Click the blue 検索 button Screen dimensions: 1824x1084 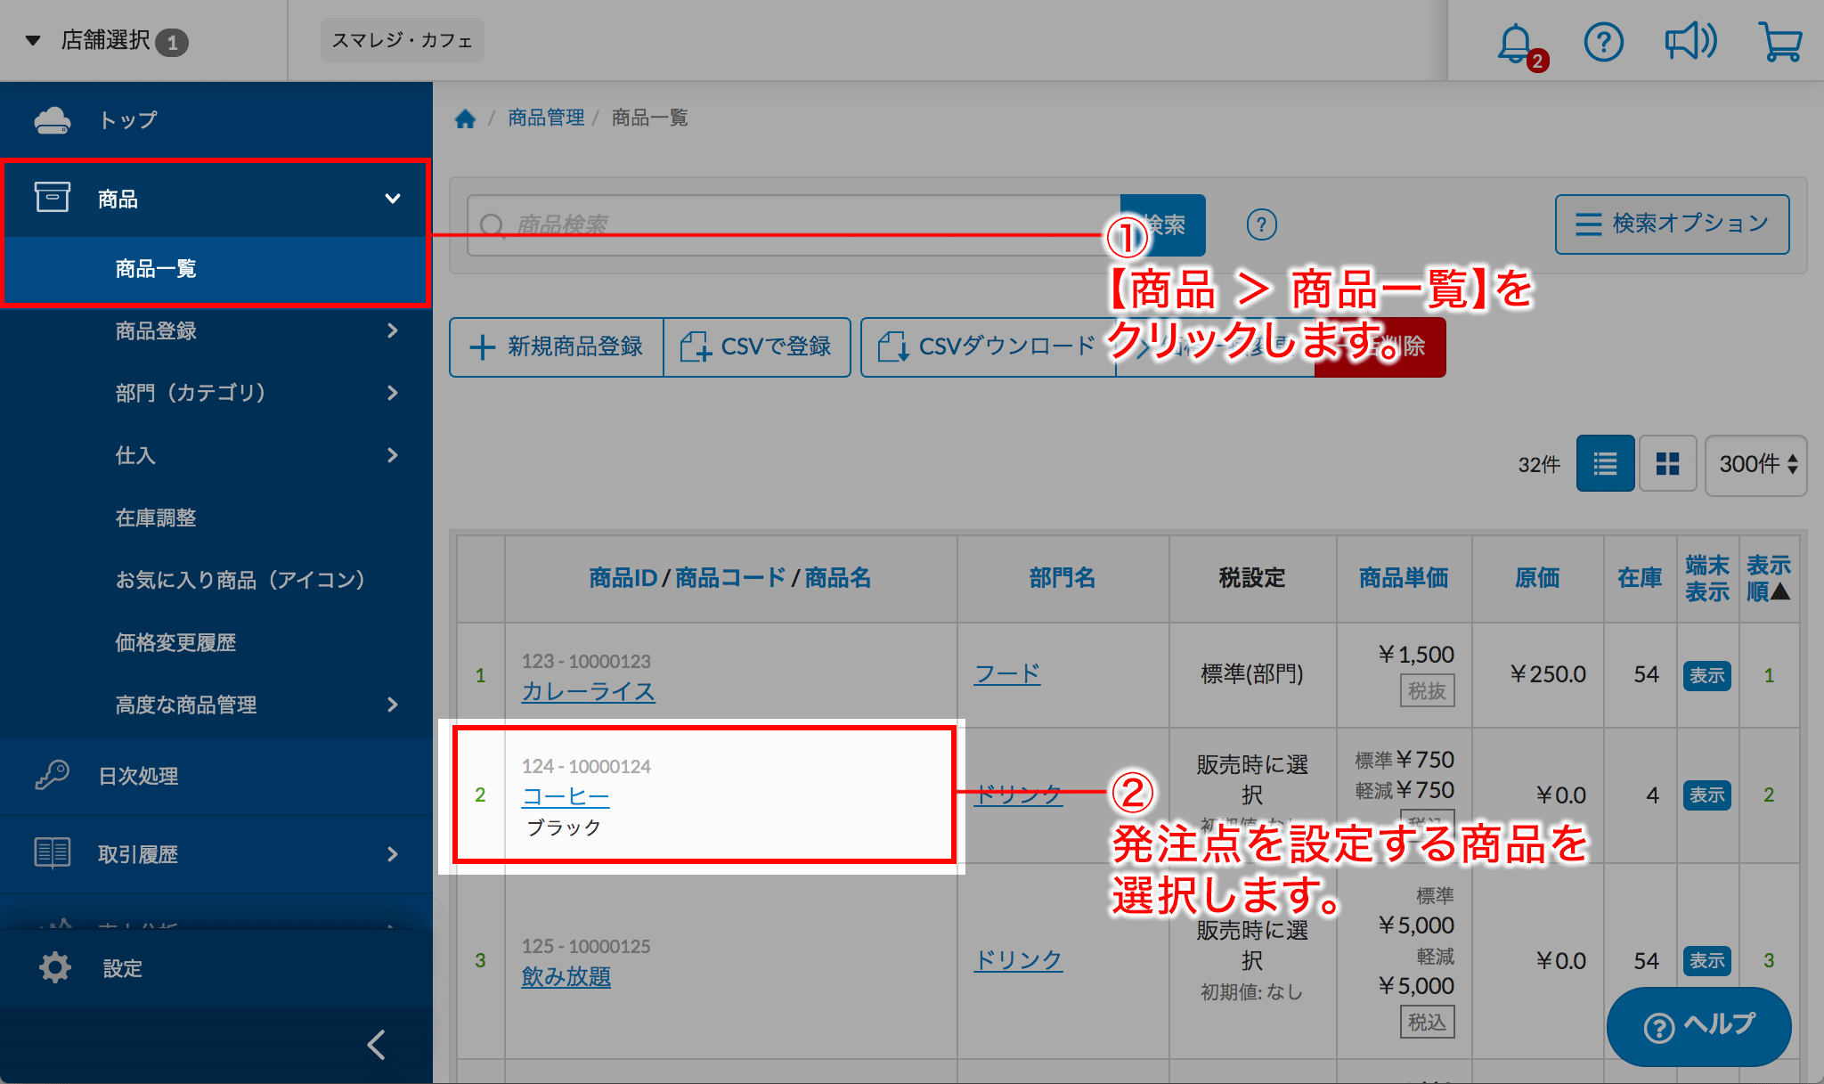tap(1163, 224)
